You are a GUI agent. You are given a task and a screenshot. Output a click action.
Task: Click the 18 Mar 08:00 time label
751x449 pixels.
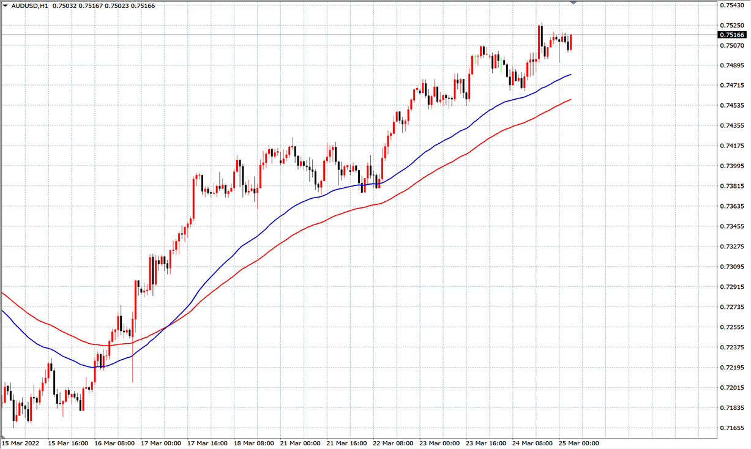pyautogui.click(x=254, y=443)
